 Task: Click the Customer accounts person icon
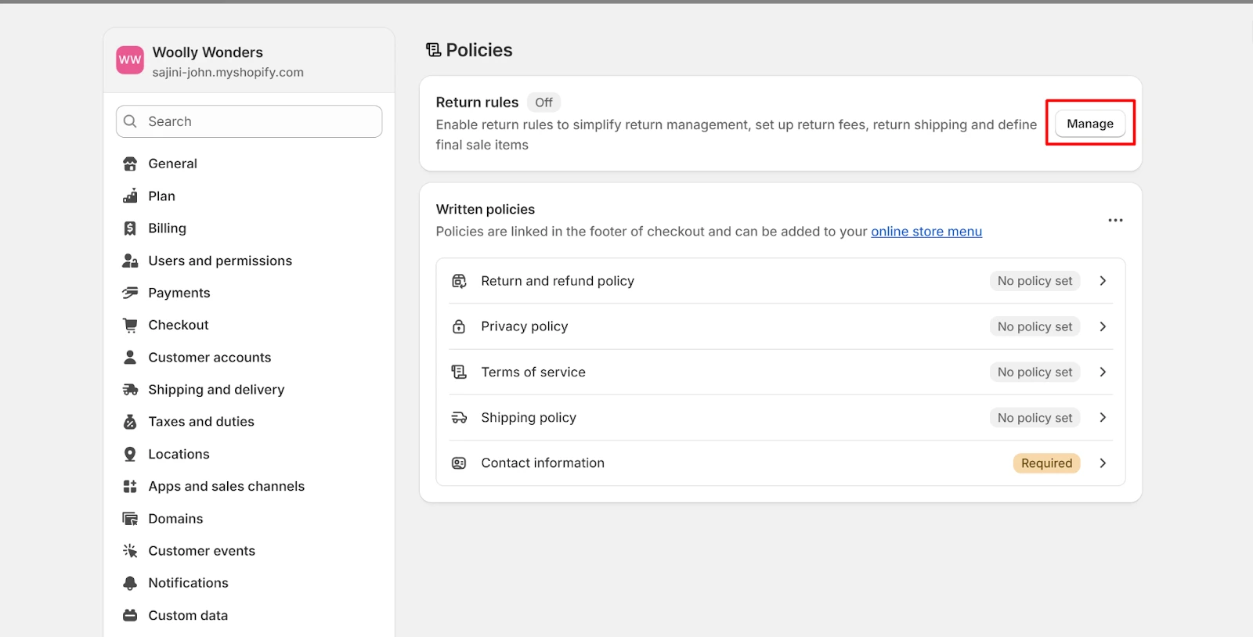pos(130,357)
